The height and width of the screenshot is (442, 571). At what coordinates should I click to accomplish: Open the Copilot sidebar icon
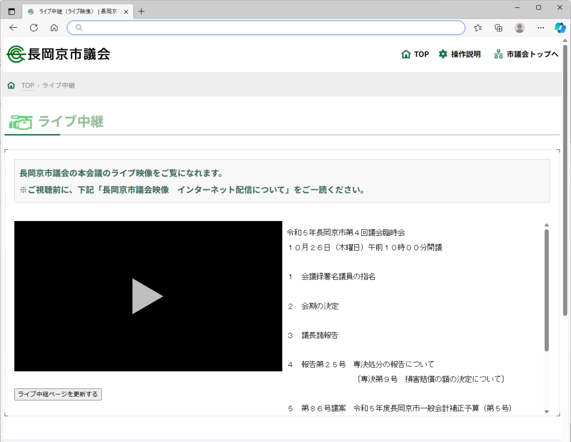[560, 28]
